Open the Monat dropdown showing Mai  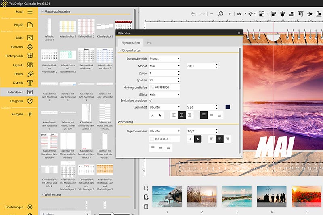point(164,66)
